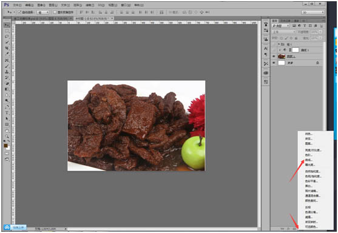Select the Clone Stamp tool
This screenshot has width=338, height=233.
pos(7,72)
